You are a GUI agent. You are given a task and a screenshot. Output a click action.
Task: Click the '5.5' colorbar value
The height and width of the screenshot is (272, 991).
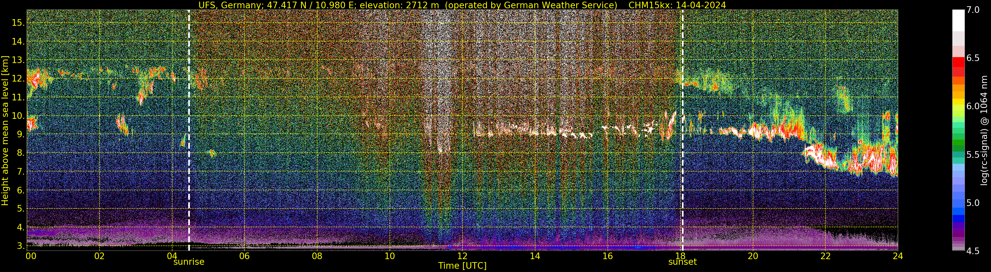pyautogui.click(x=973, y=155)
